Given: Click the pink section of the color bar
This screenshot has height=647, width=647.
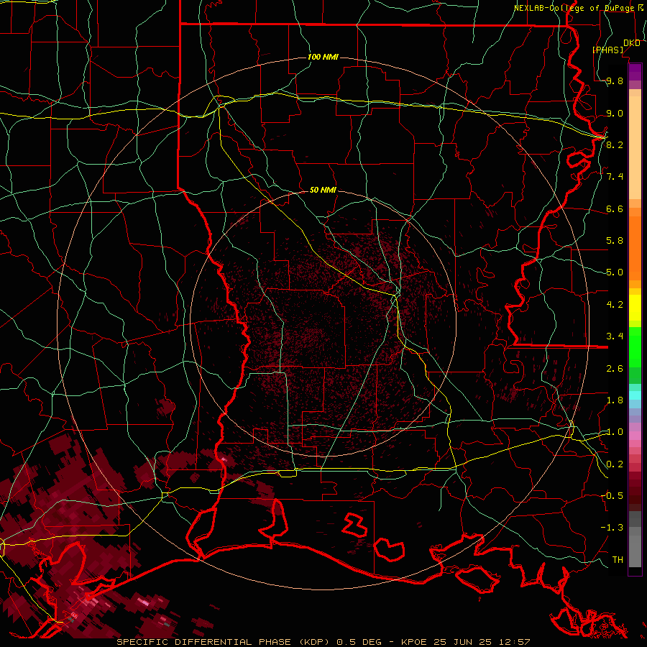Looking at the screenshot, I should click(x=635, y=436).
